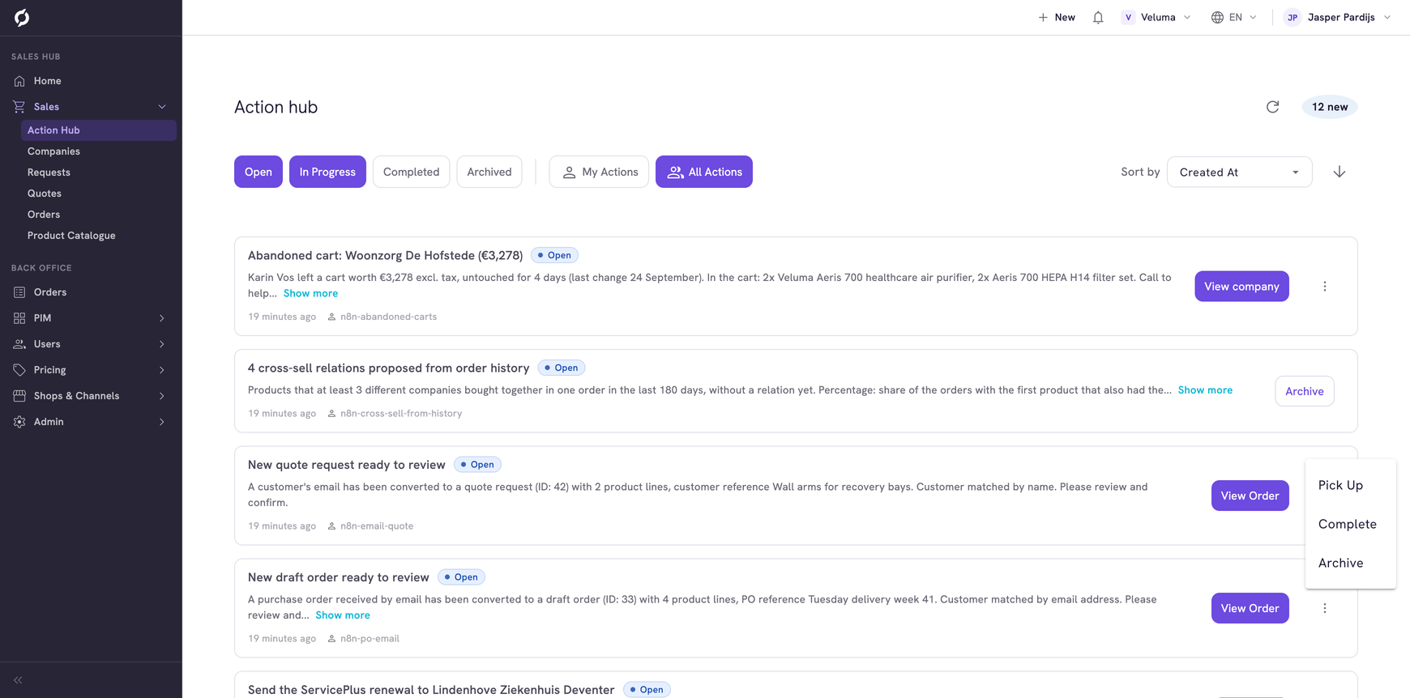Open more options for Abandoned cart action
1410x698 pixels.
point(1325,287)
